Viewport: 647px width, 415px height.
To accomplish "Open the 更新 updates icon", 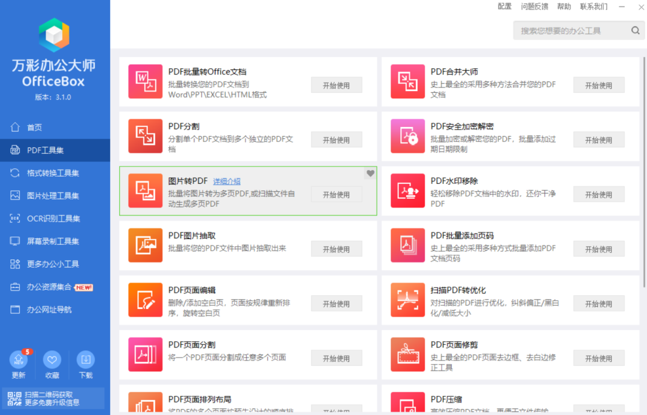I will 19,360.
